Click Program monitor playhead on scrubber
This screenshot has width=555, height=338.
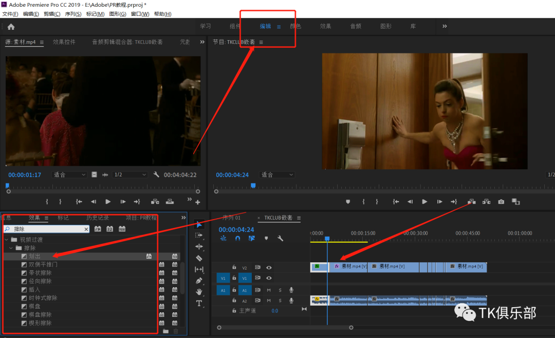253,186
